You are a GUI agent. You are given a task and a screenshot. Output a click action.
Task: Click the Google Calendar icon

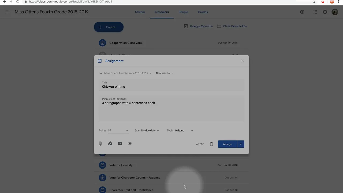(186, 26)
